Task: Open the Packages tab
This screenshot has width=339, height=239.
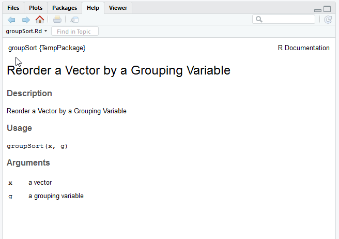Action: click(65, 8)
